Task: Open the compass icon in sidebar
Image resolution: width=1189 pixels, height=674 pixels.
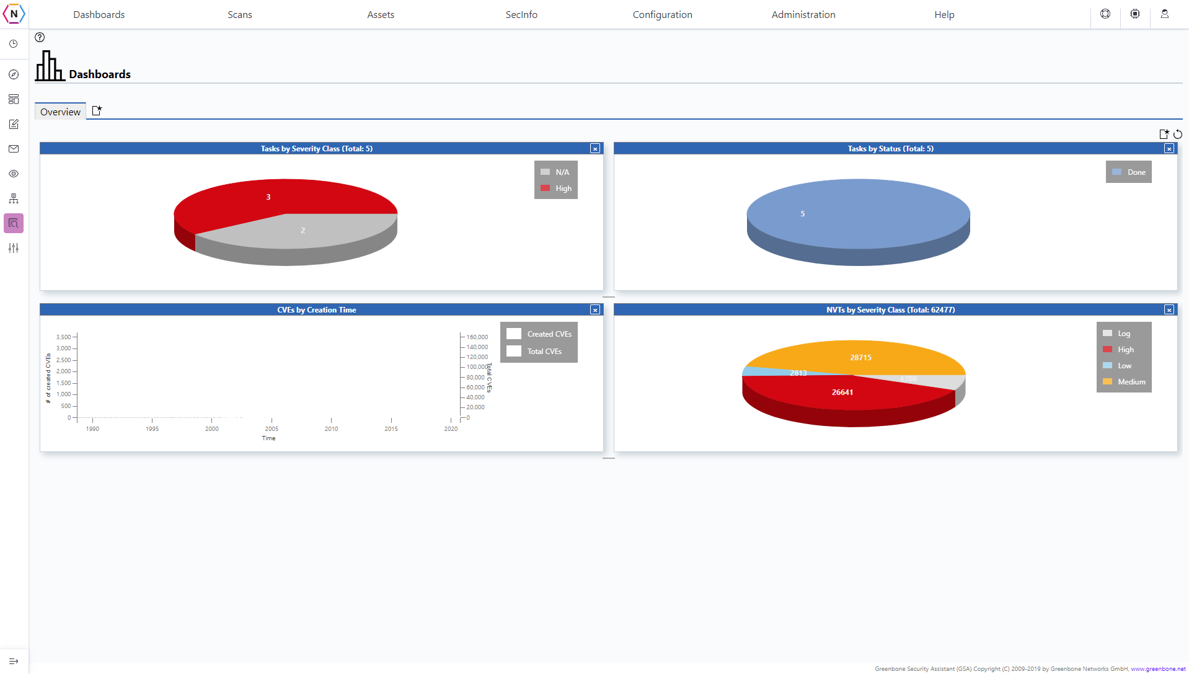Action: [x=14, y=74]
